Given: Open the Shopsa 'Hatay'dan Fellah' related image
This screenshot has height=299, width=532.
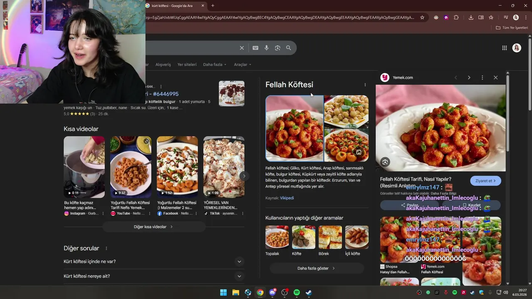Looking at the screenshot, I should (399, 245).
